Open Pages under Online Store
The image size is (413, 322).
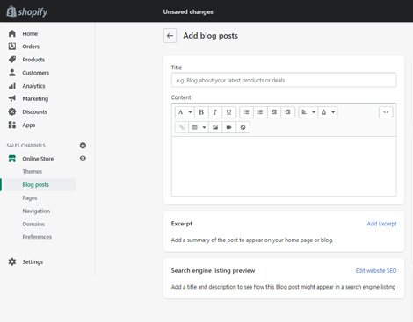click(x=30, y=198)
